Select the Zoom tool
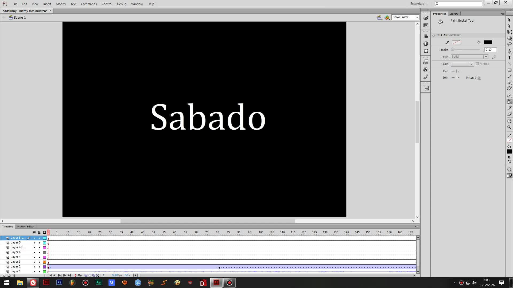The image size is (513, 288). (x=510, y=127)
